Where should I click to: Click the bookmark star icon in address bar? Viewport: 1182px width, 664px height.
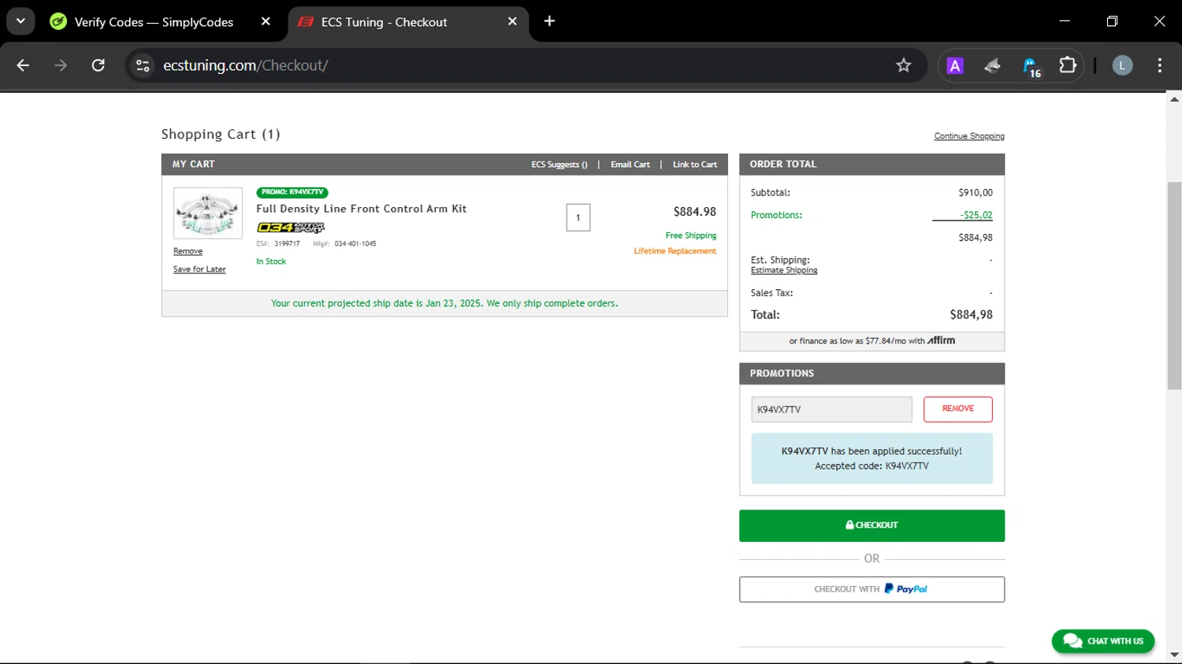tap(903, 65)
